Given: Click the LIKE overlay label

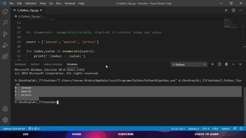Looking at the screenshot, I should tap(26, 134).
